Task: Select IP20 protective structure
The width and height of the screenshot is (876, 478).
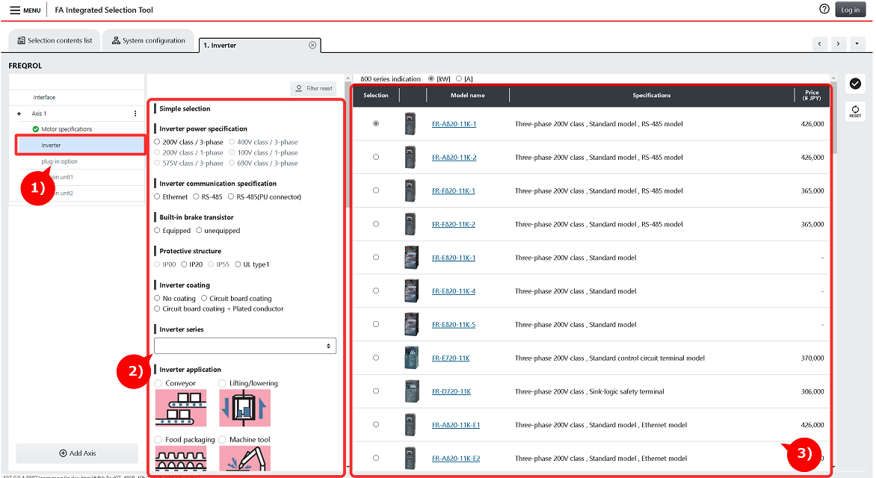Action: 184,264
